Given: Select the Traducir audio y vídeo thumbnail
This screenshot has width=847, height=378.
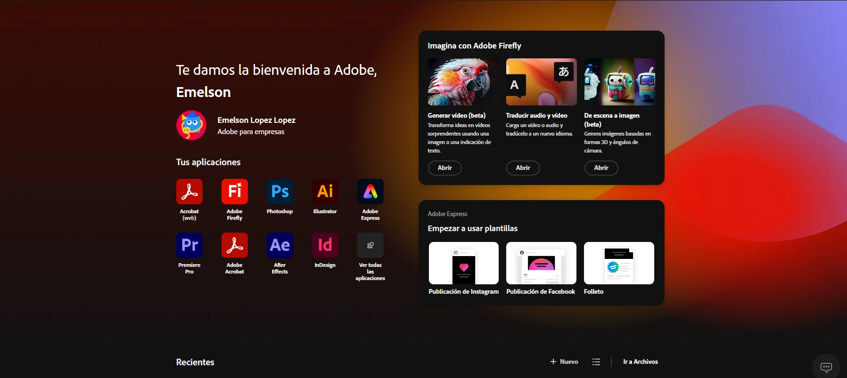Looking at the screenshot, I should coord(541,82).
